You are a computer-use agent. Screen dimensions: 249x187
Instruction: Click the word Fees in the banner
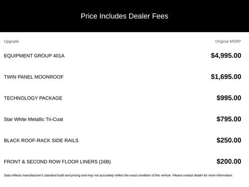click(x=160, y=16)
